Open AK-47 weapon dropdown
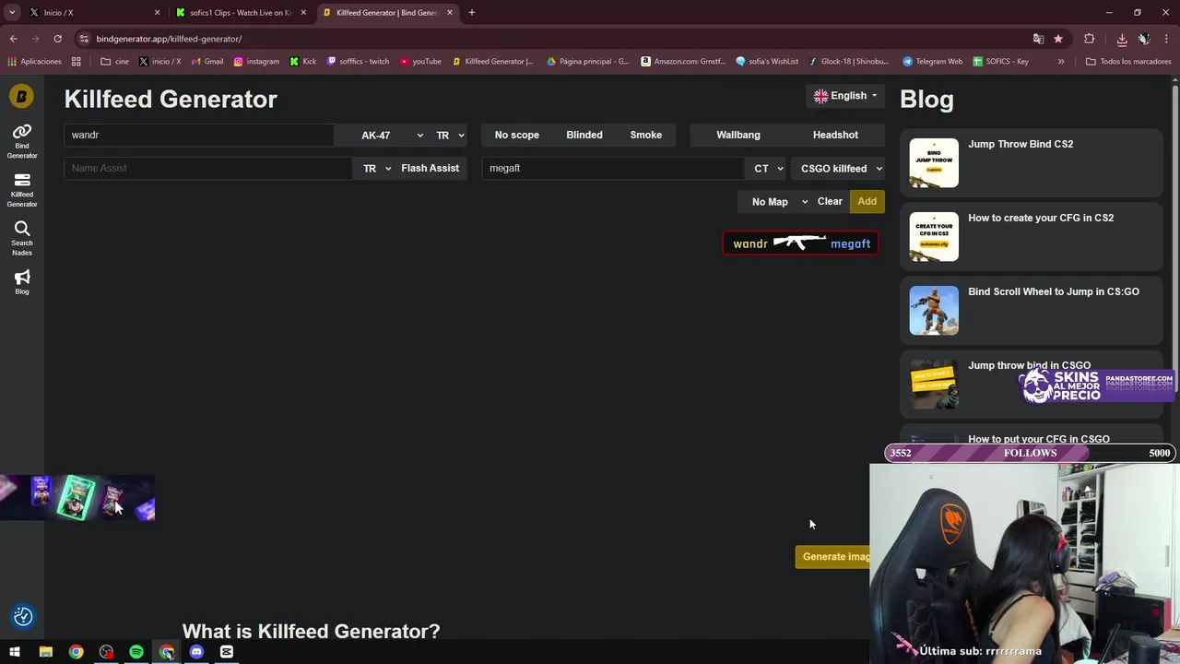This screenshot has height=664, width=1180. point(383,135)
